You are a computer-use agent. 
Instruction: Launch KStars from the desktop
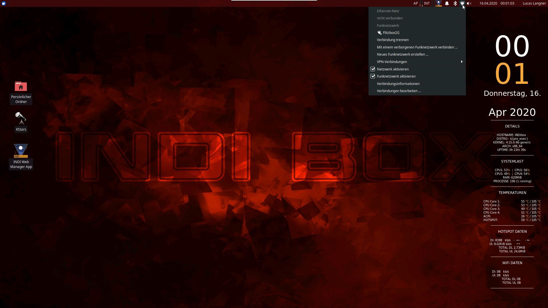pyautogui.click(x=21, y=121)
